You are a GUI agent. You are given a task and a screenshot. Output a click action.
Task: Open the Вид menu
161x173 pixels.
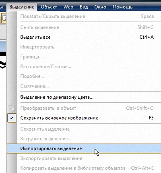pos(84,7)
